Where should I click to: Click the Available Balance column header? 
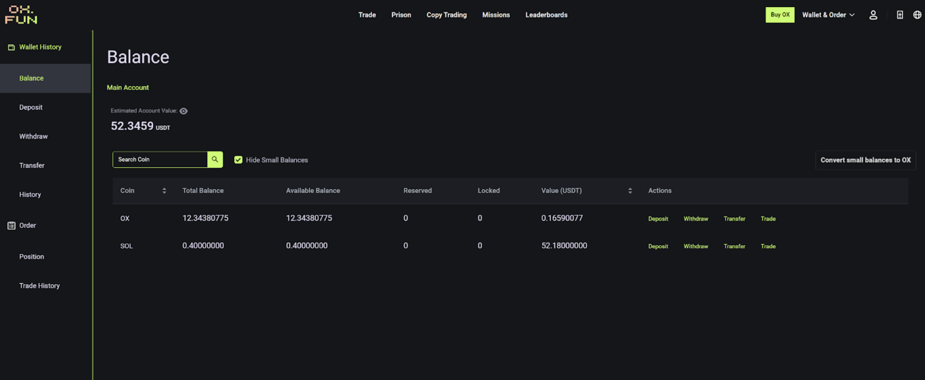point(313,191)
